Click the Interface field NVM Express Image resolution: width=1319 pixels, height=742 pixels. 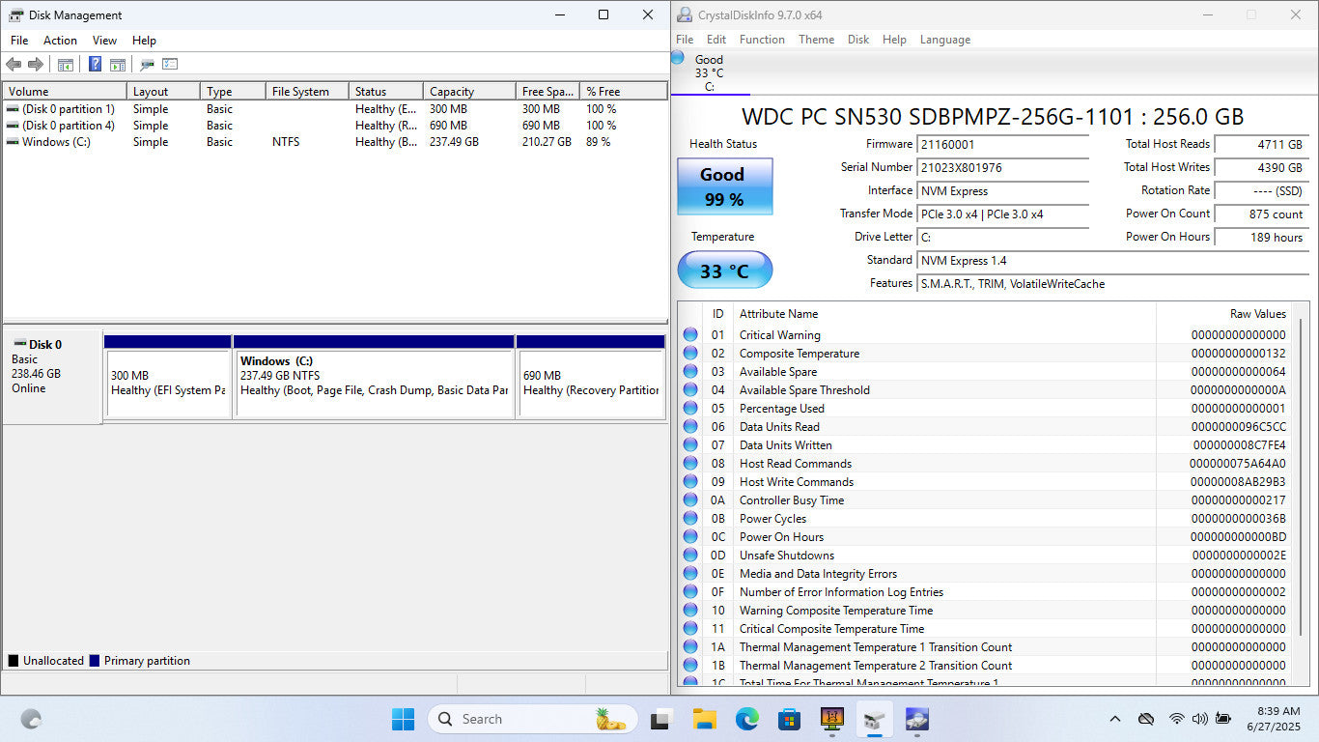(x=1003, y=191)
